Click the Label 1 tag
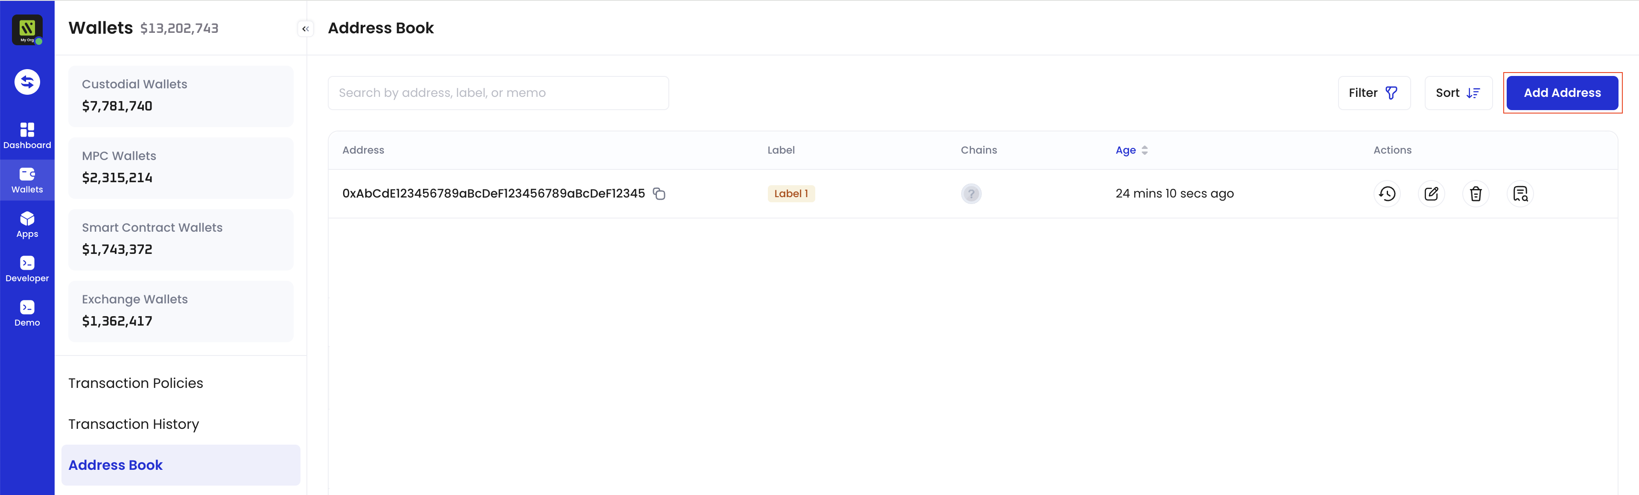The width and height of the screenshot is (1639, 495). pyautogui.click(x=791, y=193)
